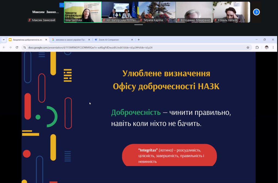Open a new tab with the plus icon
This screenshot has width=278, height=183.
139,39
